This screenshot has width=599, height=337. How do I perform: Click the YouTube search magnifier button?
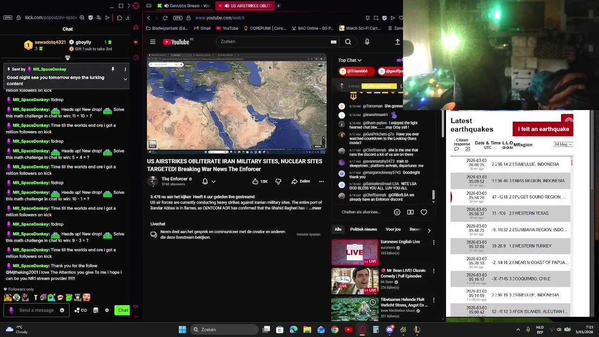(x=348, y=42)
